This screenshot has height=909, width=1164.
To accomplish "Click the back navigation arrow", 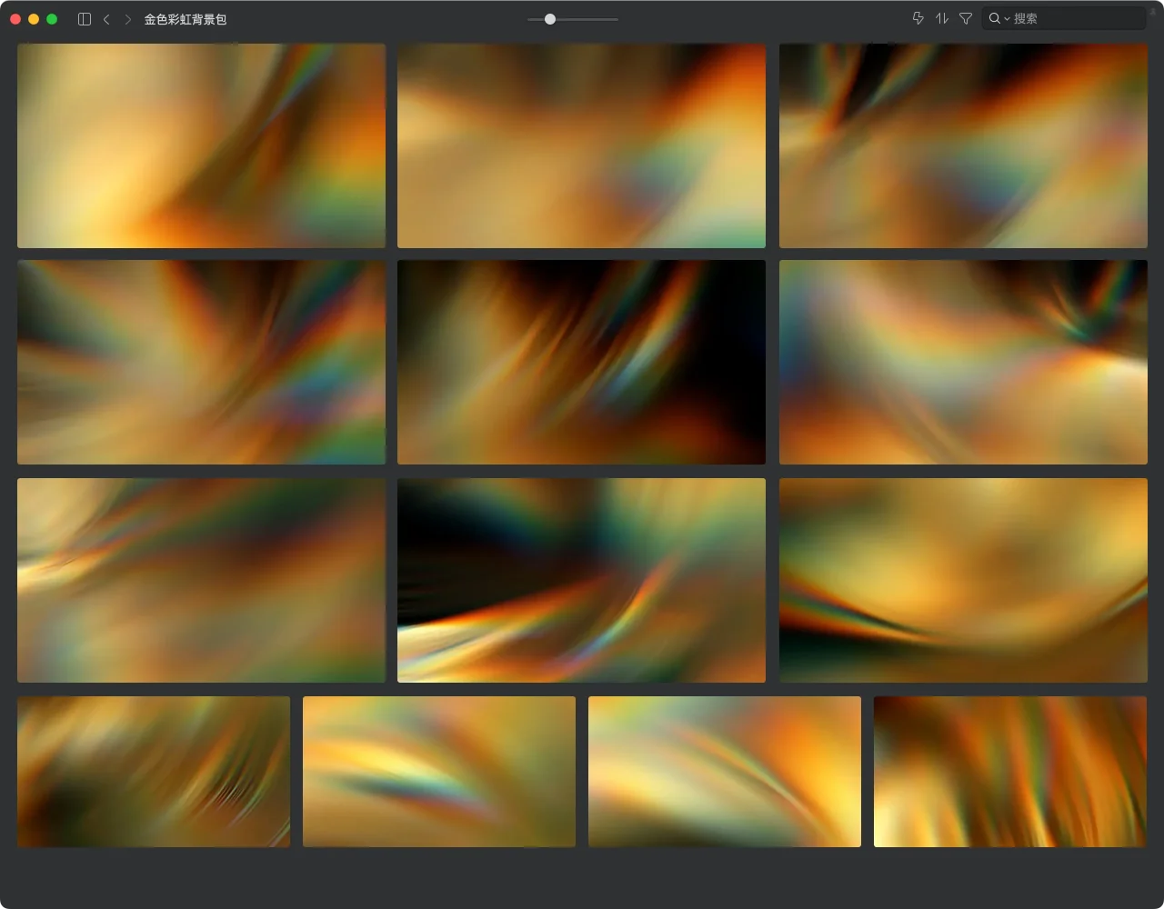I will (106, 19).
